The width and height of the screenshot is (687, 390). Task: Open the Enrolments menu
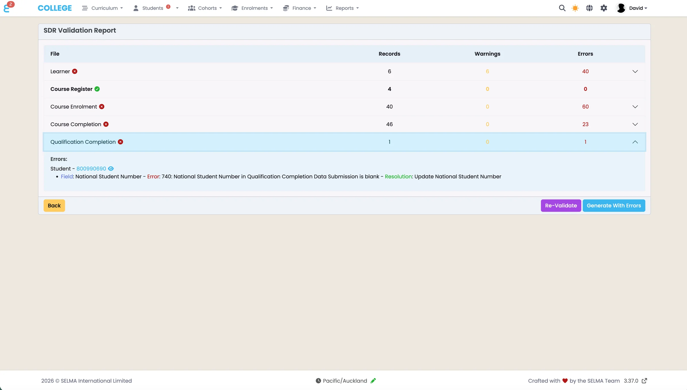252,8
